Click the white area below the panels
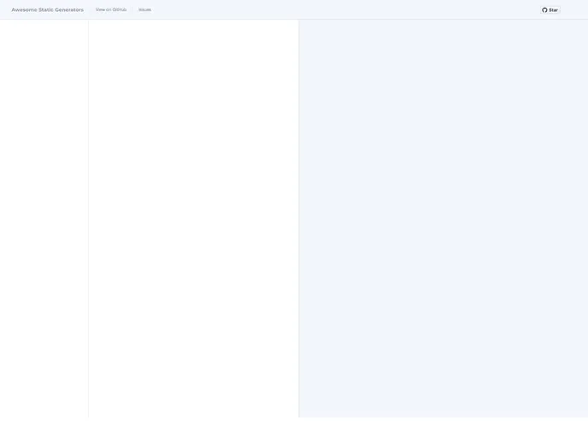This screenshot has height=438, width=588. coord(294,428)
